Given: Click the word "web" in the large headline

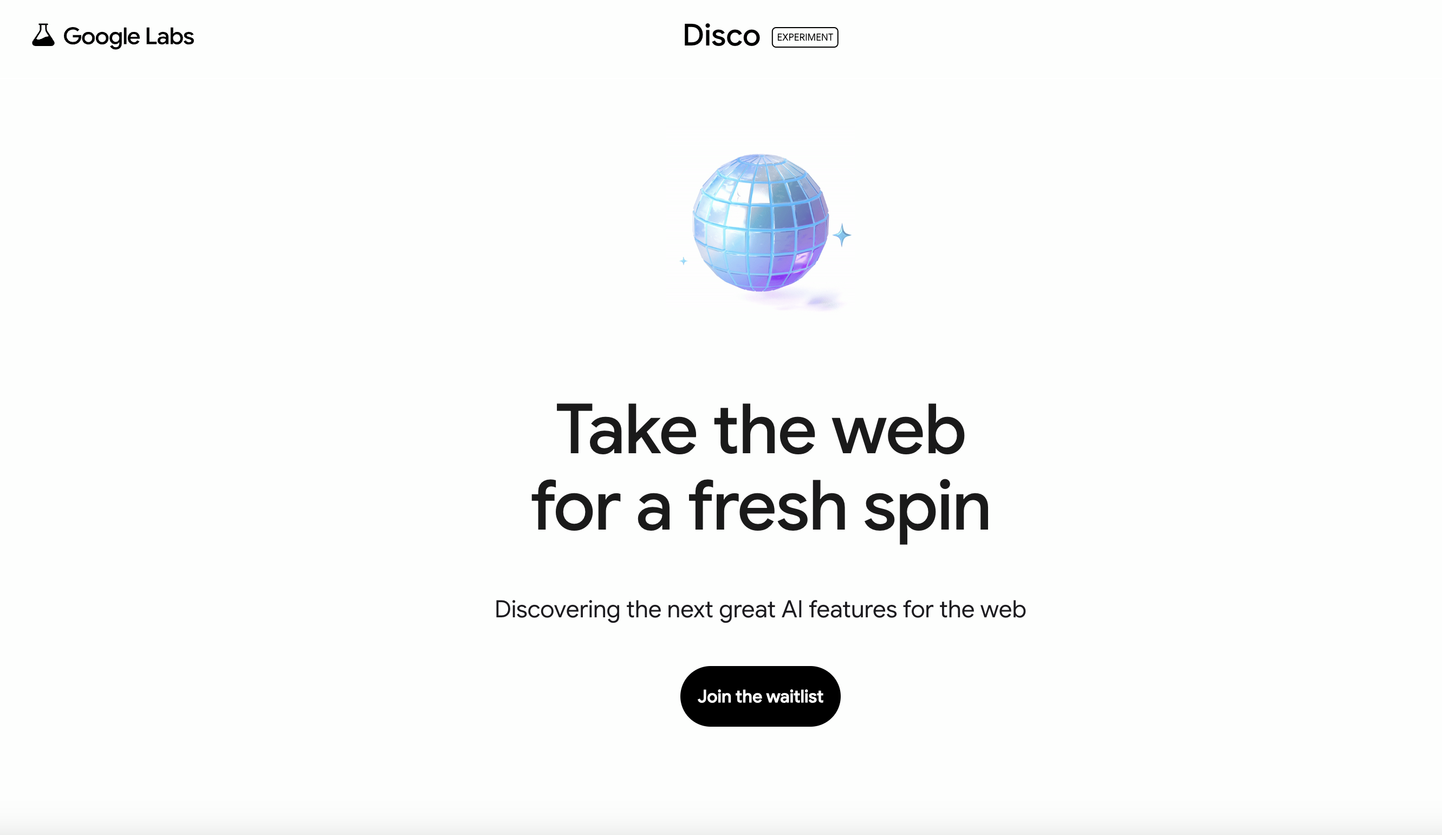Looking at the screenshot, I should click(x=898, y=430).
